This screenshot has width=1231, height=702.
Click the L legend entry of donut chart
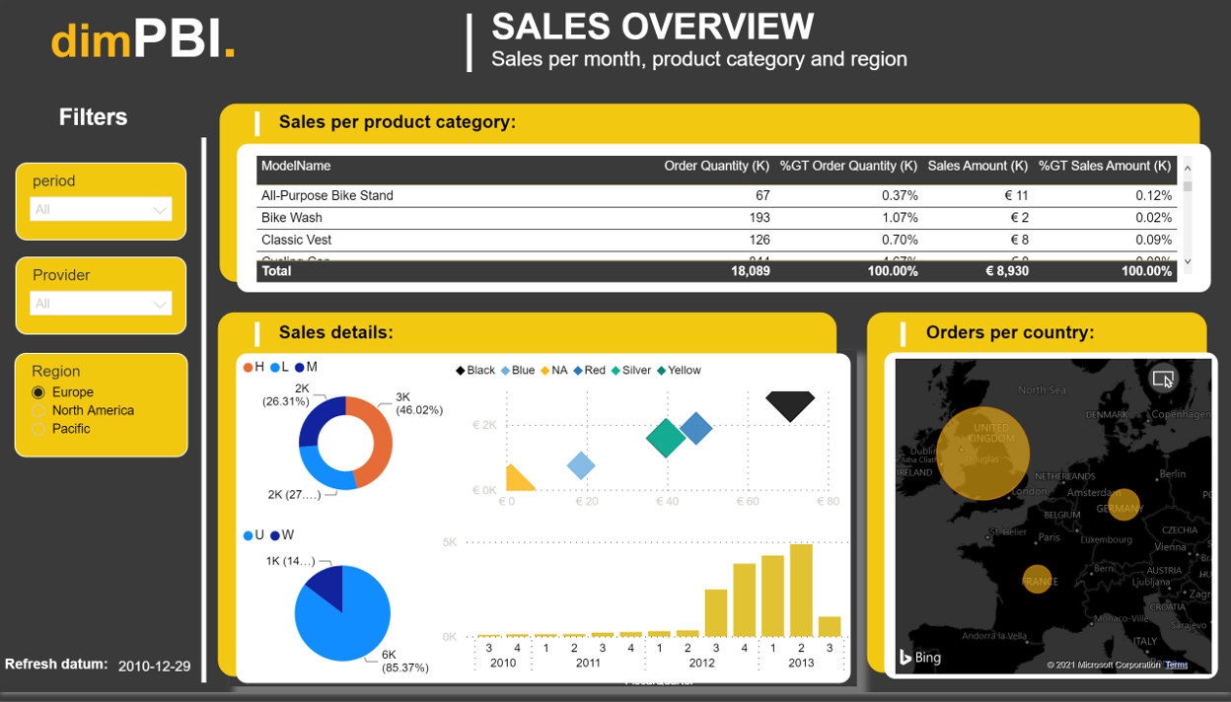coord(279,367)
